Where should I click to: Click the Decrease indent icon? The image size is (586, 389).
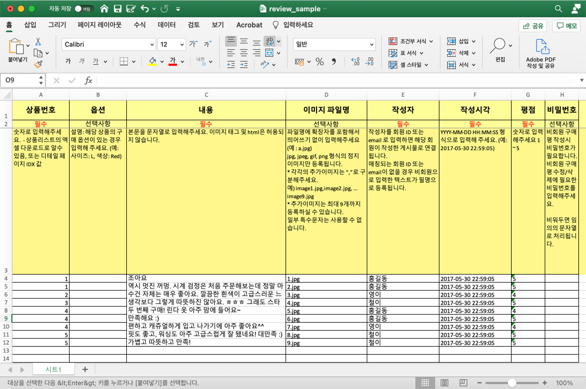point(231,65)
